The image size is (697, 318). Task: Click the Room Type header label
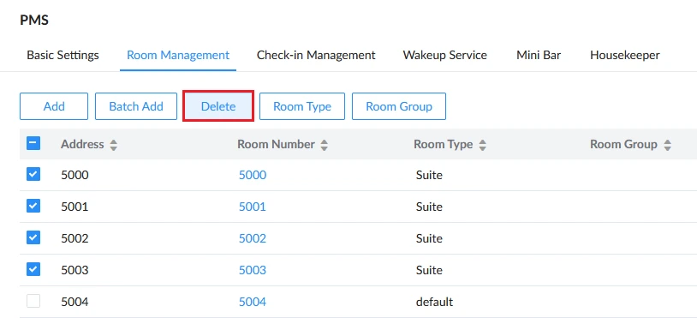444,145
